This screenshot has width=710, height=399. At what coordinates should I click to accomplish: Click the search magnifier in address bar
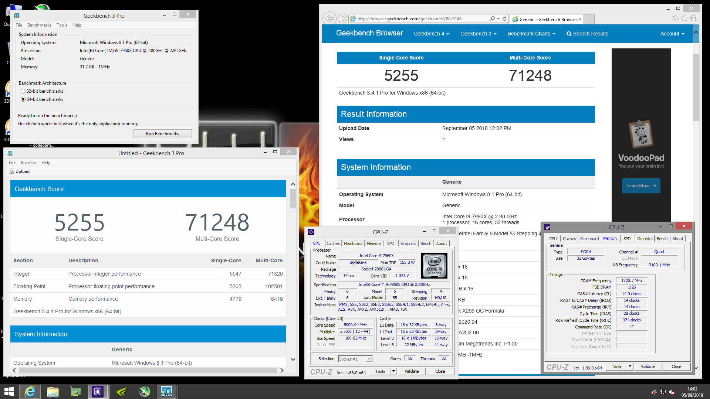(x=492, y=18)
